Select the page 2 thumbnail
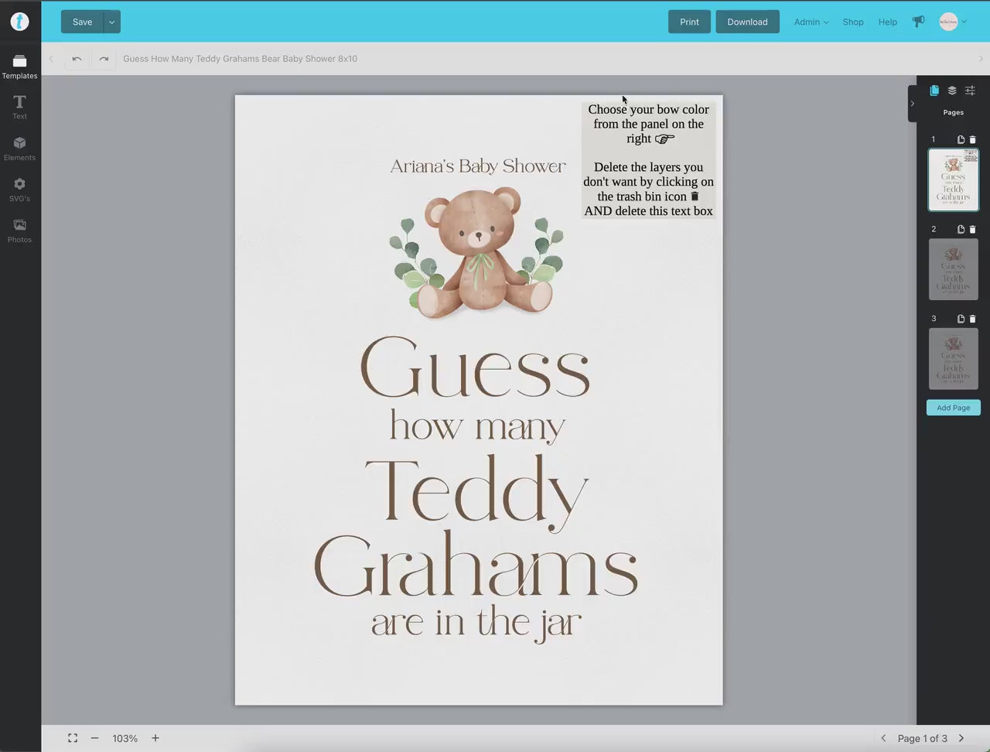This screenshot has width=990, height=752. point(953,269)
